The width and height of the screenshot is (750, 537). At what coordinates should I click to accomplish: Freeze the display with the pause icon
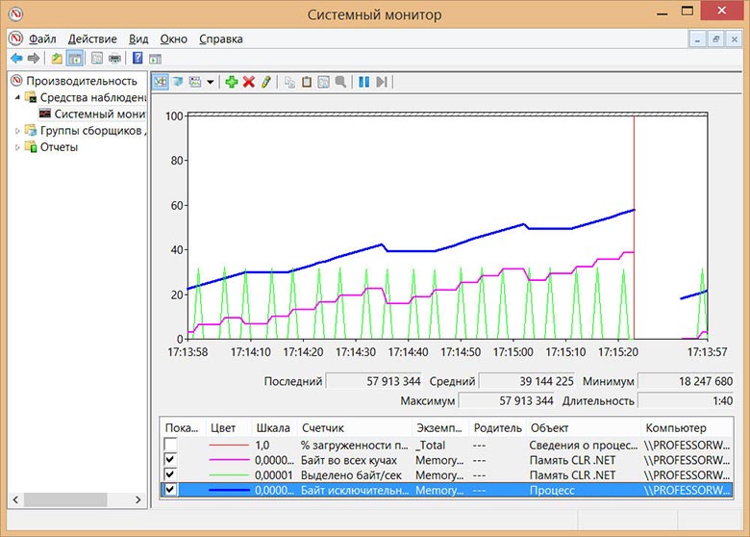pos(364,82)
